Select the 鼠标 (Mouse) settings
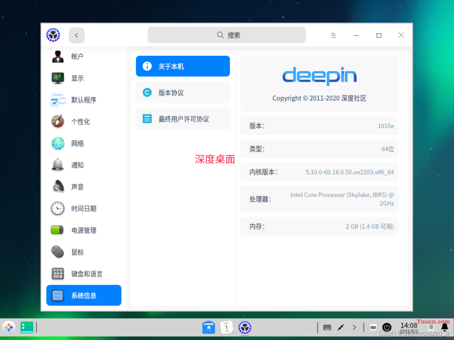This screenshot has height=340, width=454. (x=77, y=252)
